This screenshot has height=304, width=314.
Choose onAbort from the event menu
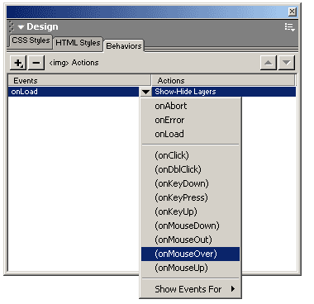point(191,106)
